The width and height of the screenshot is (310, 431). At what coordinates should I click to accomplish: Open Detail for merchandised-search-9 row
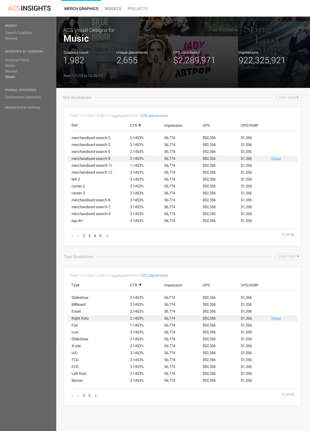tap(276, 159)
